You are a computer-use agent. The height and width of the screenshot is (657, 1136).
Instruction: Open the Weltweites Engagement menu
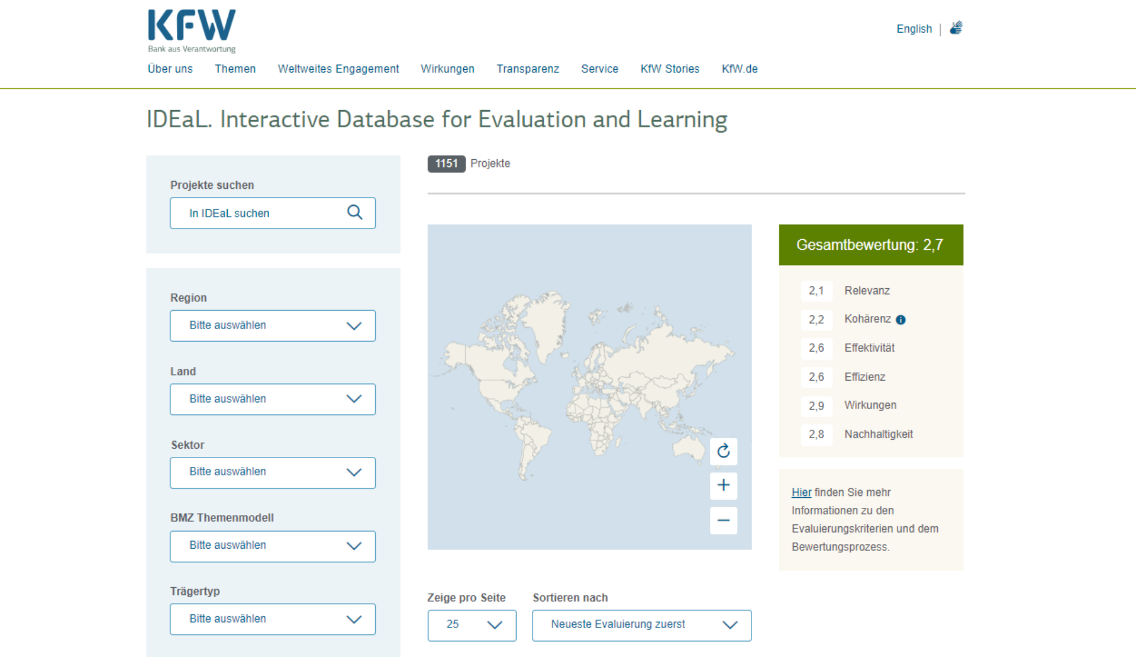(x=338, y=69)
